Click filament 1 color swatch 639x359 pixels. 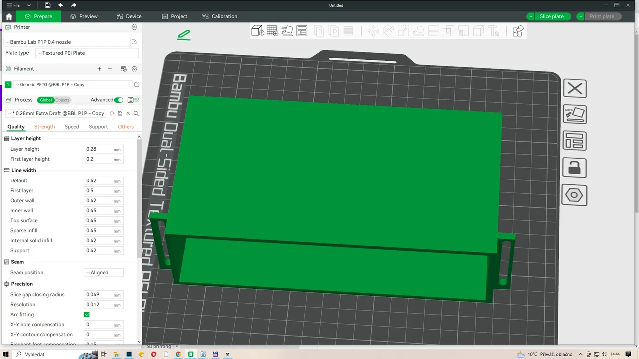point(8,85)
